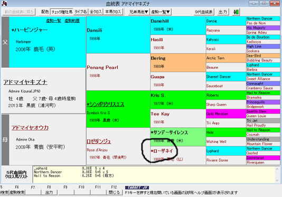Viewport: 282px width, 197px height.
Task: Click cross list scrollbar down arrow
Action: [277, 180]
